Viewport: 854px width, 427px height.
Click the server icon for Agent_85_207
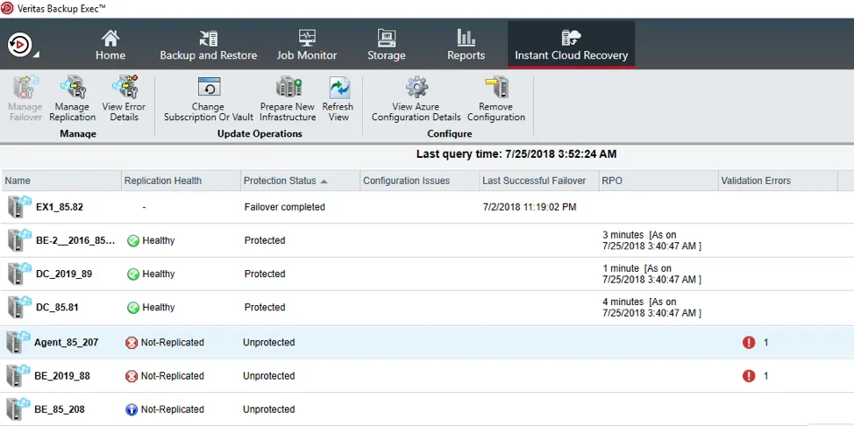18,342
